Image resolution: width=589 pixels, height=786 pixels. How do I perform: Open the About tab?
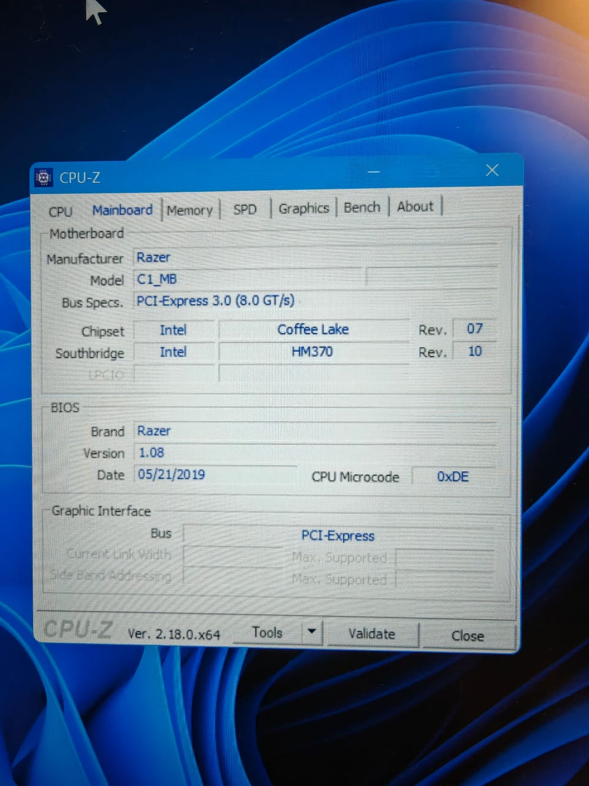click(415, 207)
